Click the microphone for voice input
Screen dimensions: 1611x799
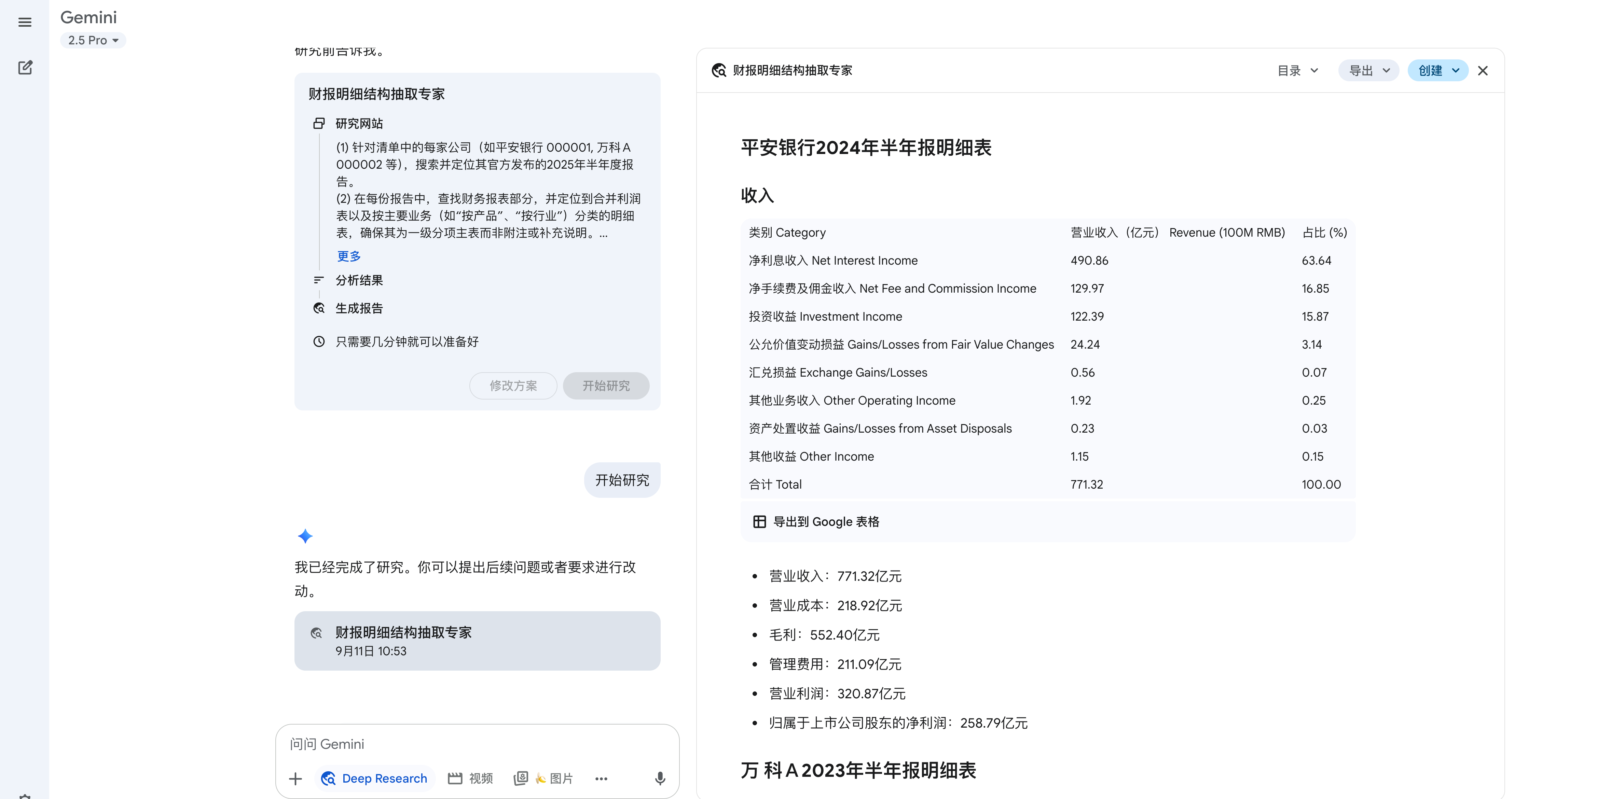click(x=659, y=779)
